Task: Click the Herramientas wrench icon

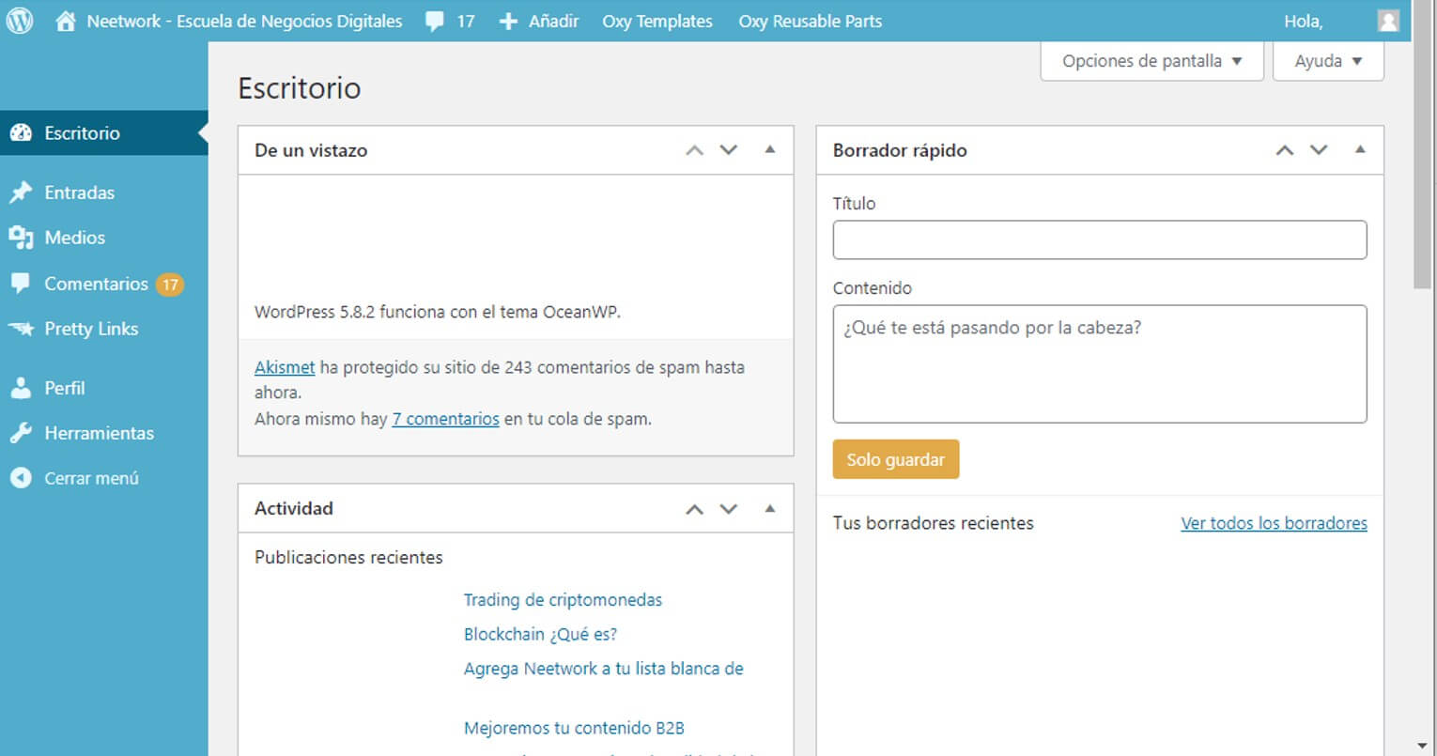Action: [23, 432]
